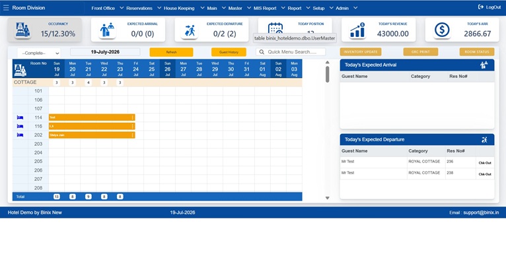Expand the Reservations menu
Screen dimensions: 506x270
(139, 8)
